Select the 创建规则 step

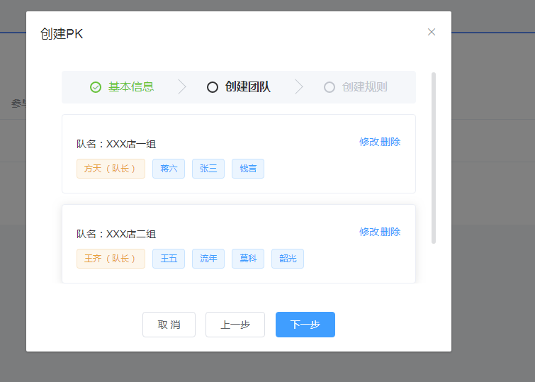(365, 87)
